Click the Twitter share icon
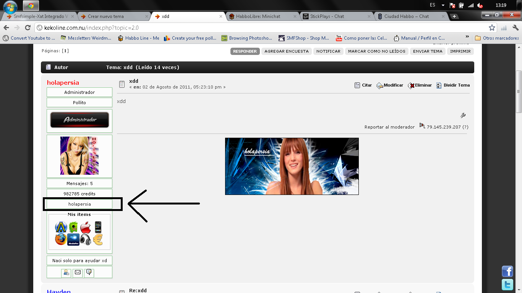 [x=507, y=285]
